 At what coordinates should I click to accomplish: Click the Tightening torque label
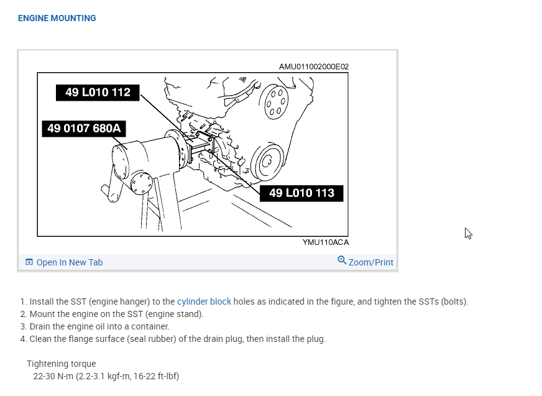point(62,364)
